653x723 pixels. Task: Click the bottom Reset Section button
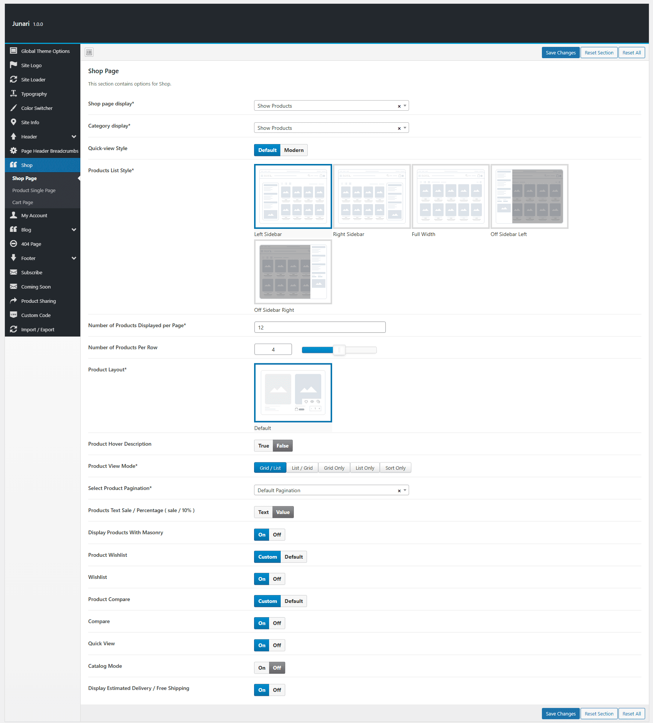pyautogui.click(x=599, y=714)
